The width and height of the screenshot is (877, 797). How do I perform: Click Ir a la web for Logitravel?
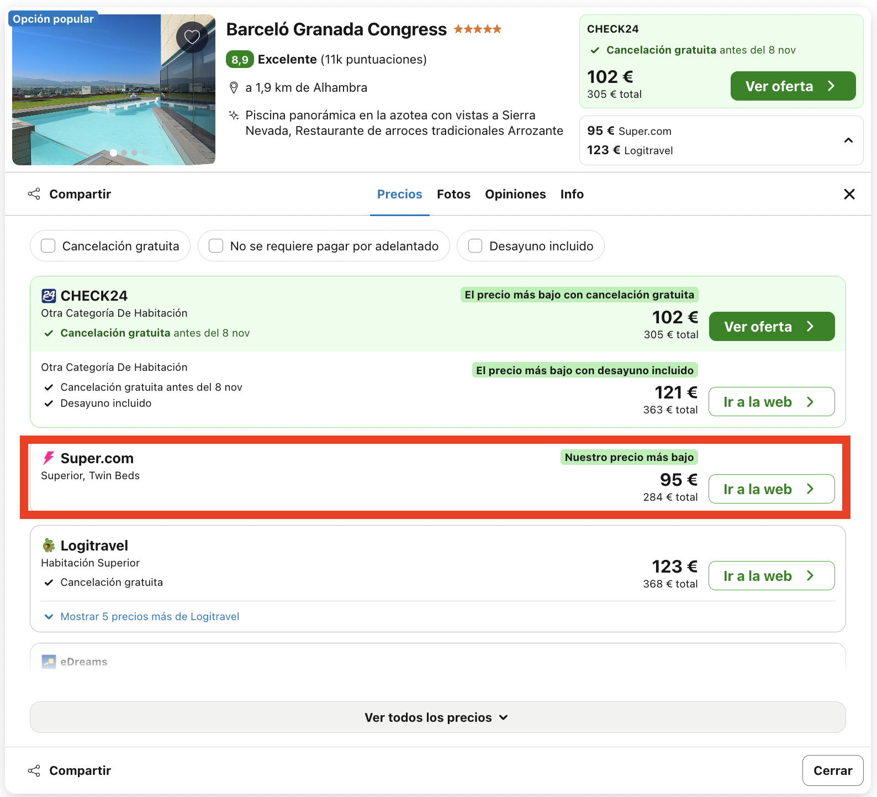pyautogui.click(x=772, y=576)
